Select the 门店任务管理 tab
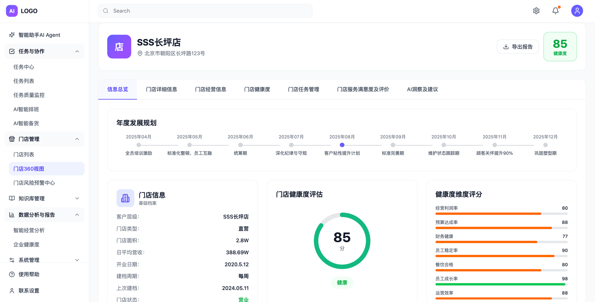 pos(303,89)
